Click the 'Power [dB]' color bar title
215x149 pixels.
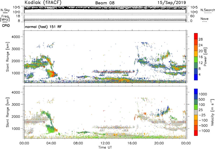(x=205, y=57)
